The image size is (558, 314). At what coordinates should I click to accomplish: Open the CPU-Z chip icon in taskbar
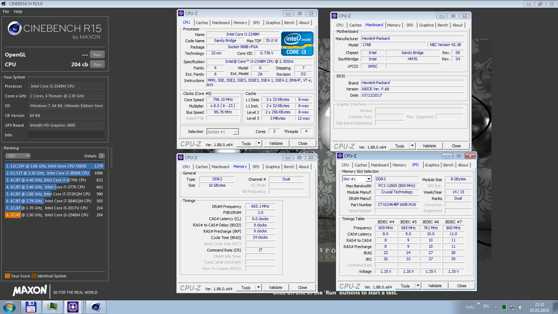pyautogui.click(x=73, y=307)
